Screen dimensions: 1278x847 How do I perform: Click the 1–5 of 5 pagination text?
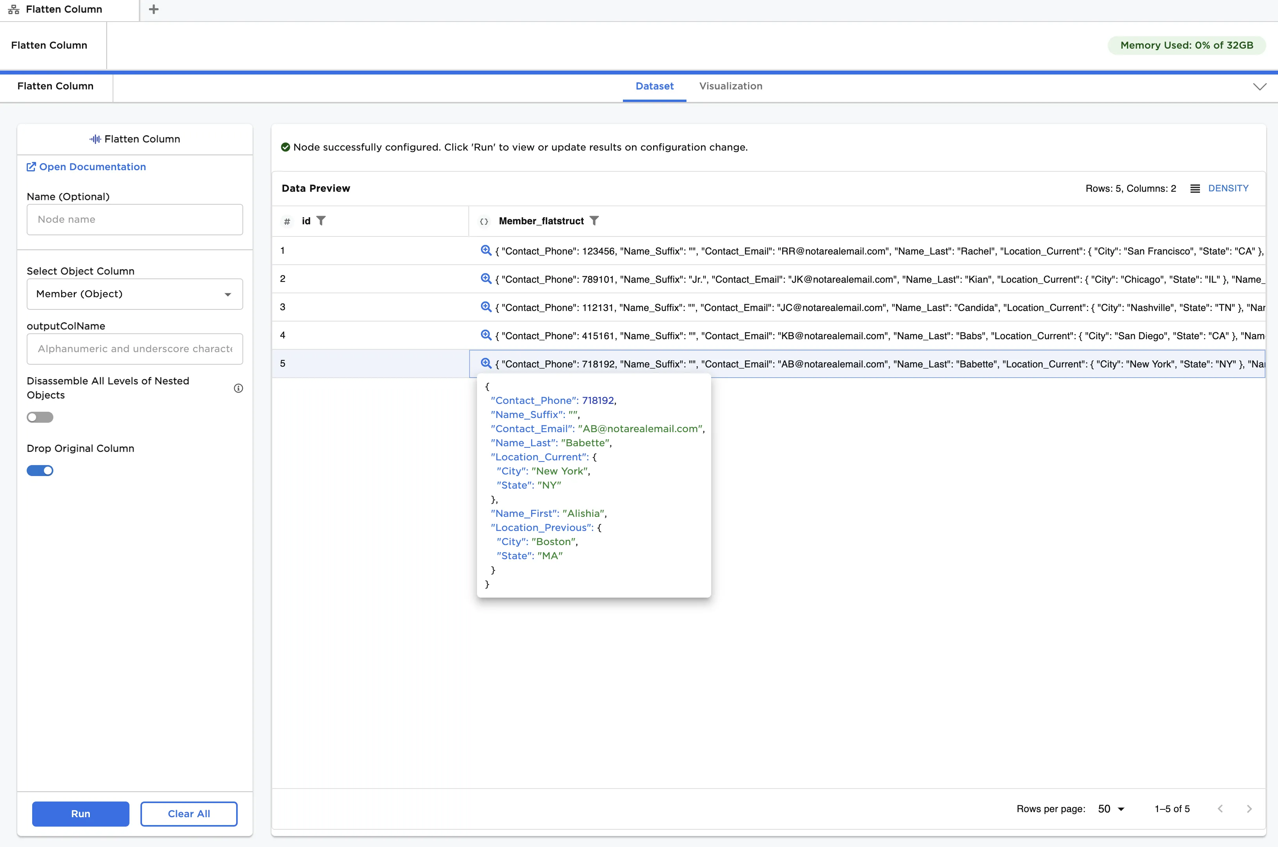tap(1172, 809)
